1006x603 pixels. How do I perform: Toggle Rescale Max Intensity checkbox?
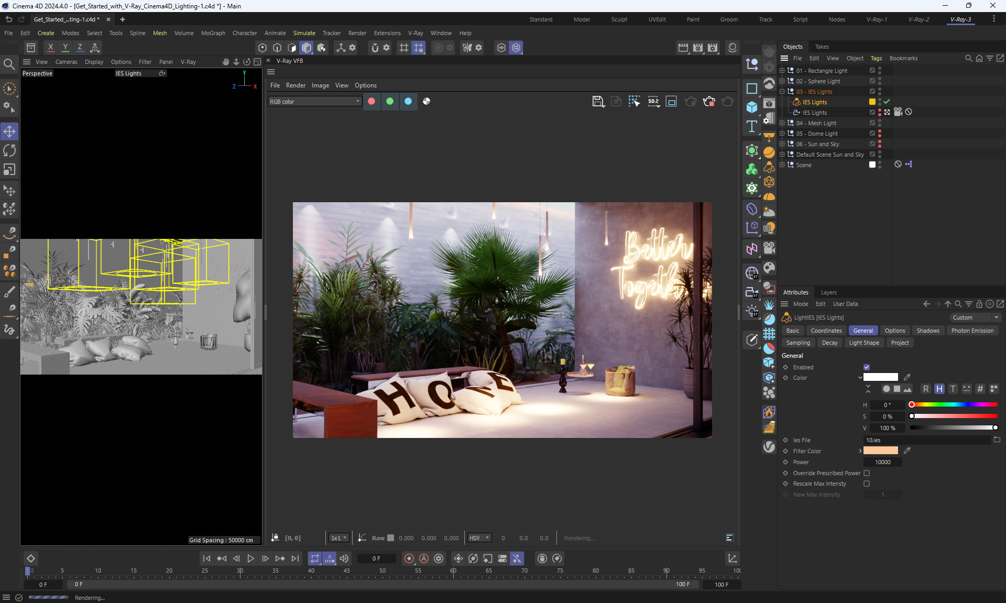(x=867, y=484)
